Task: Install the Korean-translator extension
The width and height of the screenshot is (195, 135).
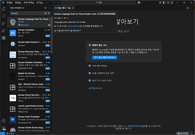Action: (48, 36)
